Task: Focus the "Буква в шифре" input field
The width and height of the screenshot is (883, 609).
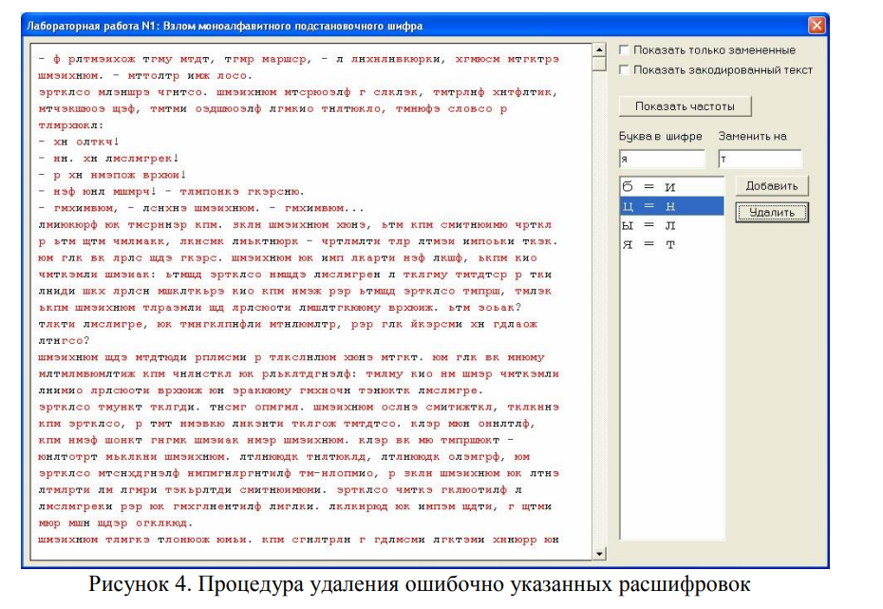Action: pyautogui.click(x=661, y=160)
